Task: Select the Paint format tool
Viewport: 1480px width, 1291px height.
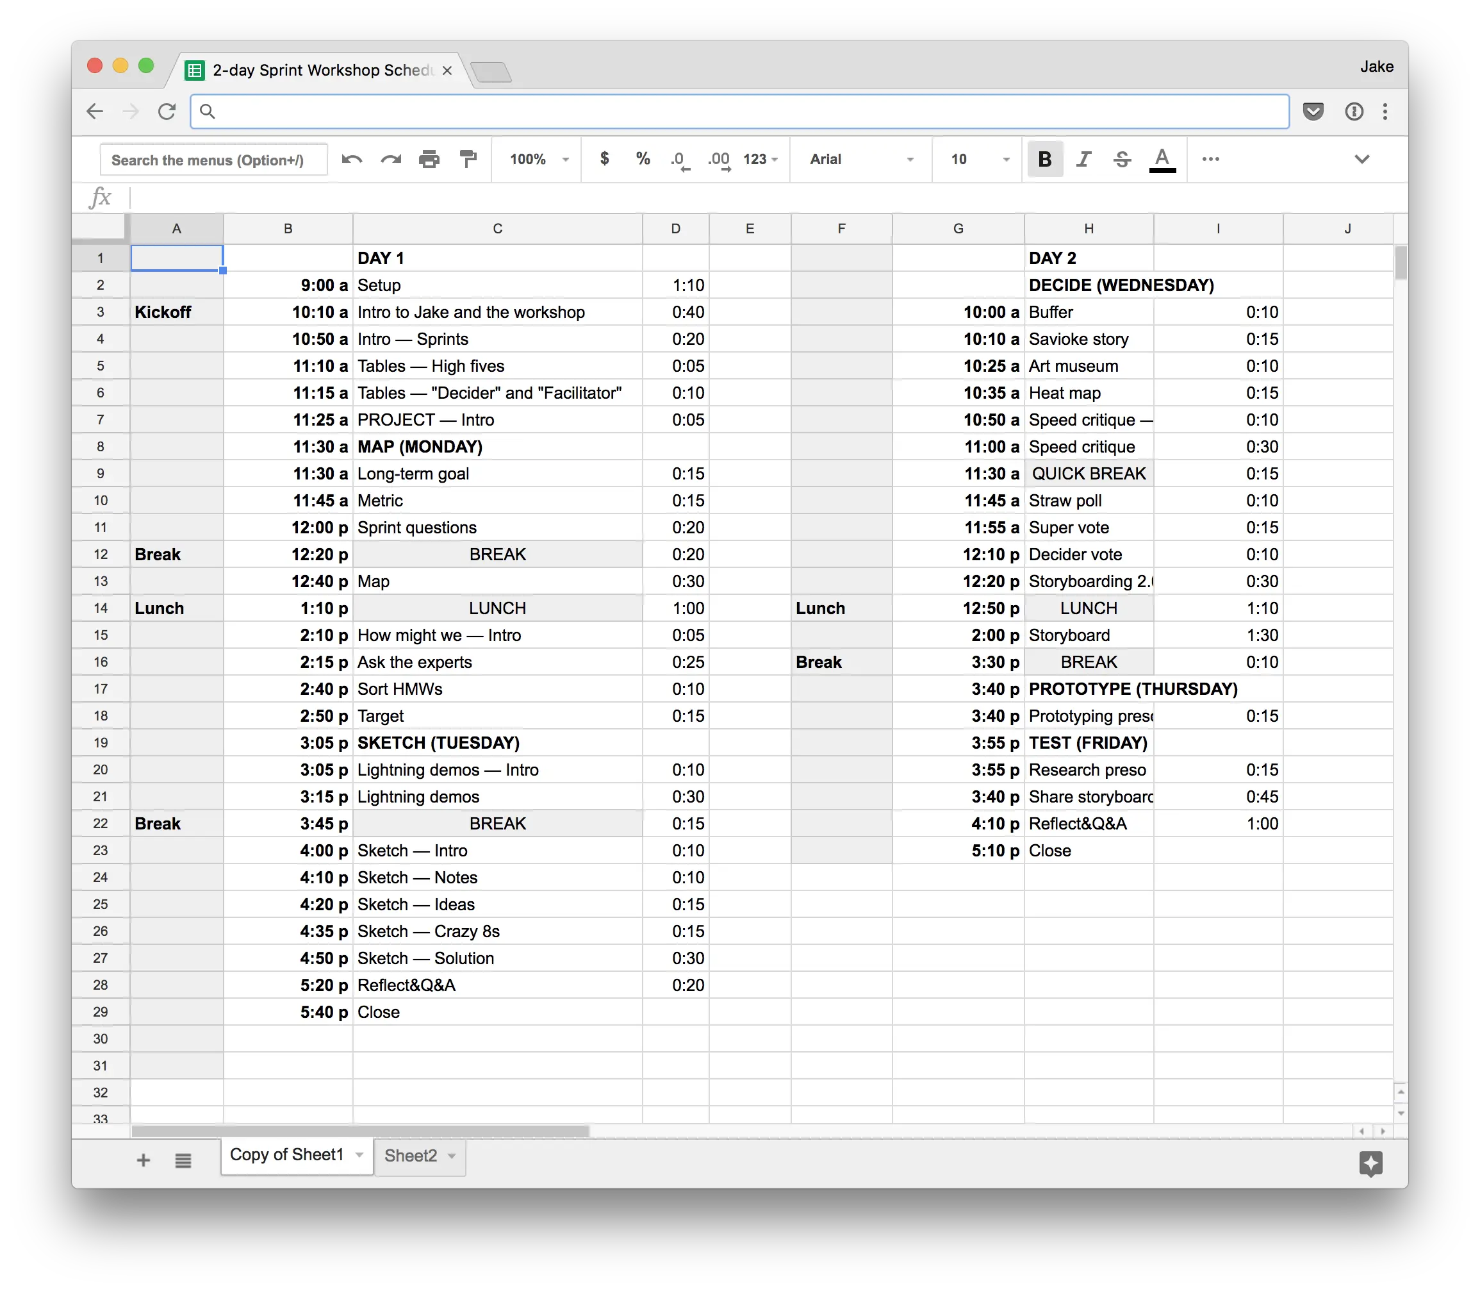Action: click(468, 159)
